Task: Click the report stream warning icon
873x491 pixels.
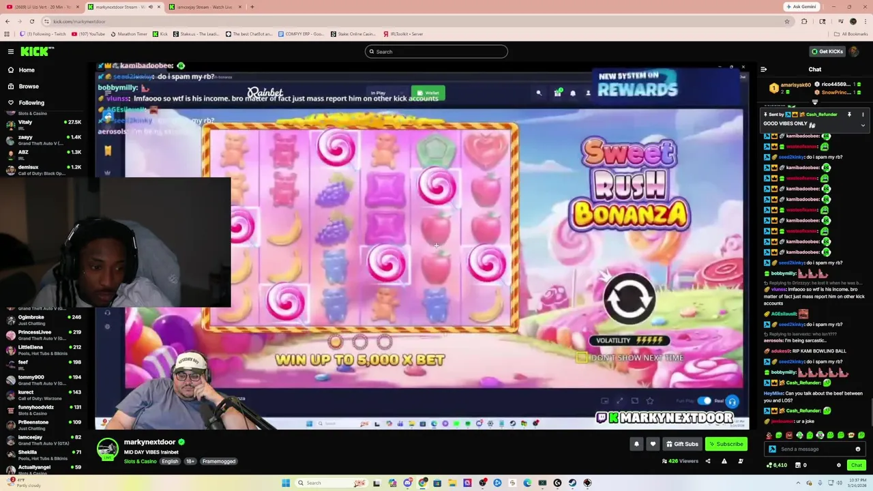Action: [724, 461]
